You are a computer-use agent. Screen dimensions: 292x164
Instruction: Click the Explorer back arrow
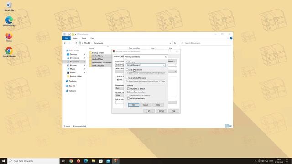point(65,43)
